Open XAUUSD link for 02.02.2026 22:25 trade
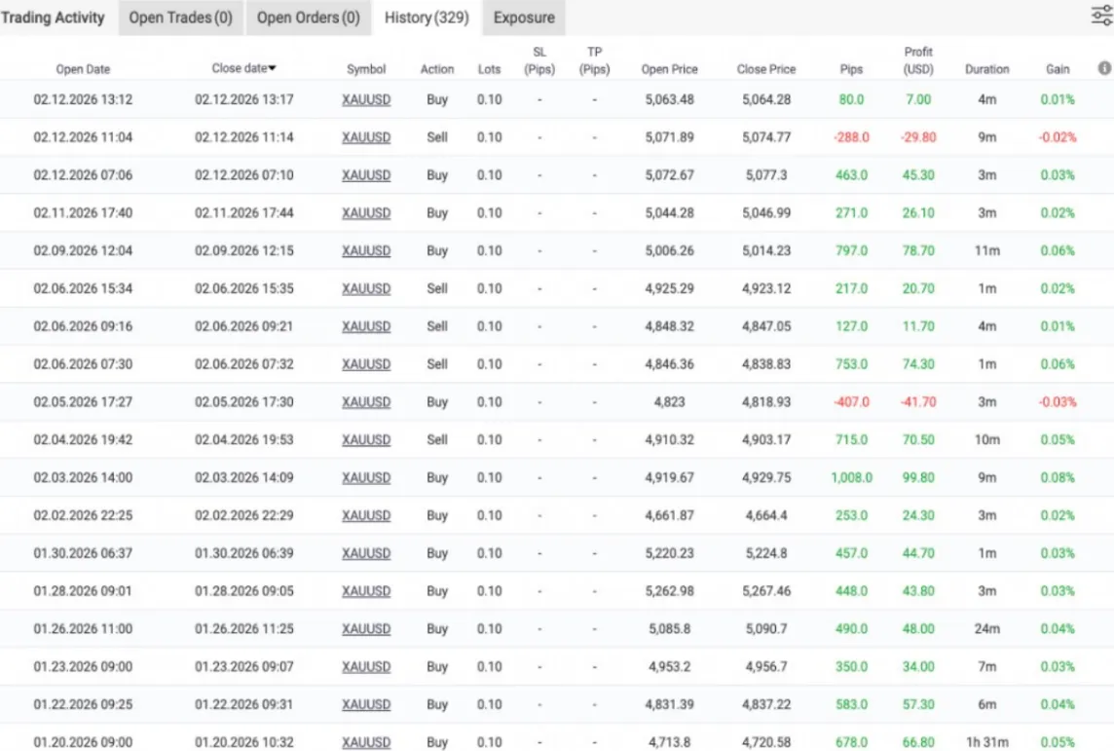The height and width of the screenshot is (751, 1114). point(366,515)
